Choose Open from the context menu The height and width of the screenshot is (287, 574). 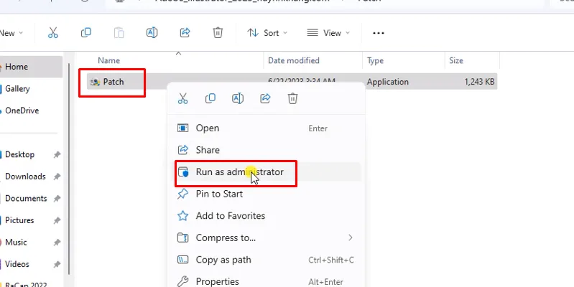tap(266, 128)
